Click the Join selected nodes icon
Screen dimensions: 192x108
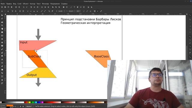12,11
